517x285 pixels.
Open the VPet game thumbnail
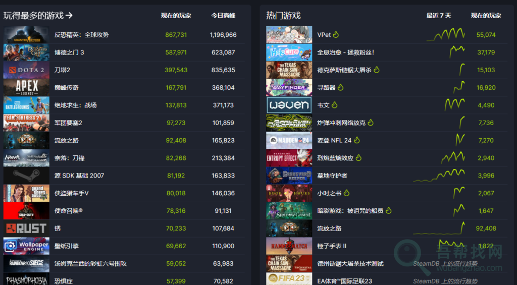click(289, 35)
